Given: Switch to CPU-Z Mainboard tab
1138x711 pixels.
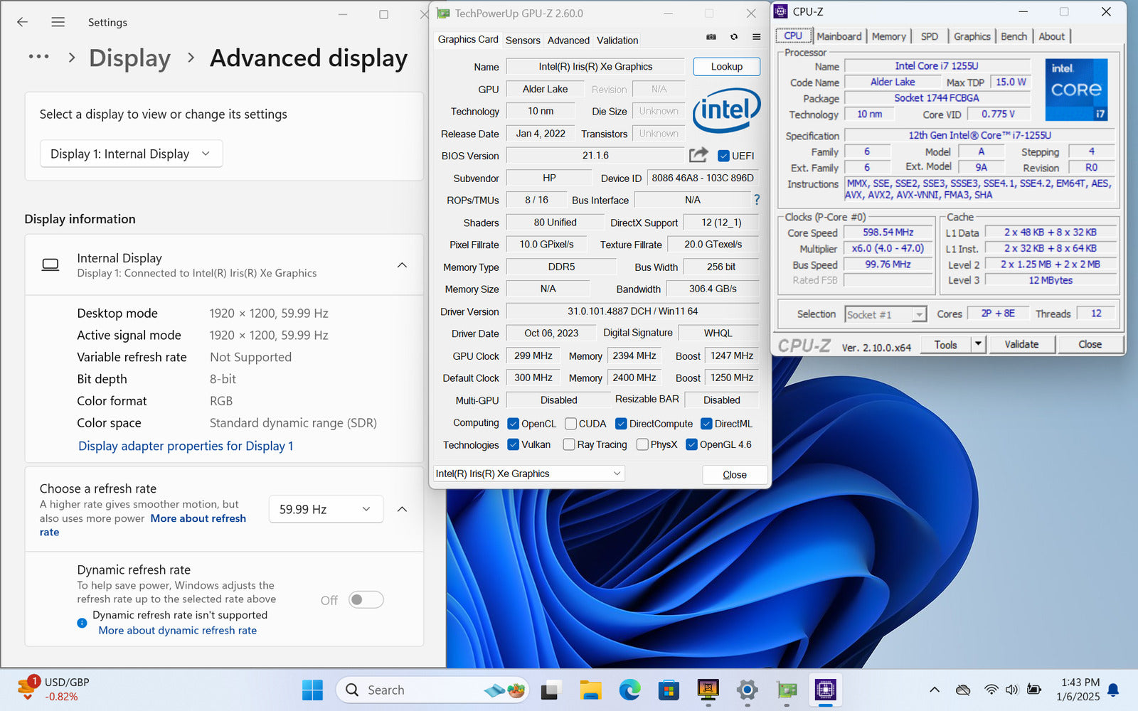Looking at the screenshot, I should 839,36.
